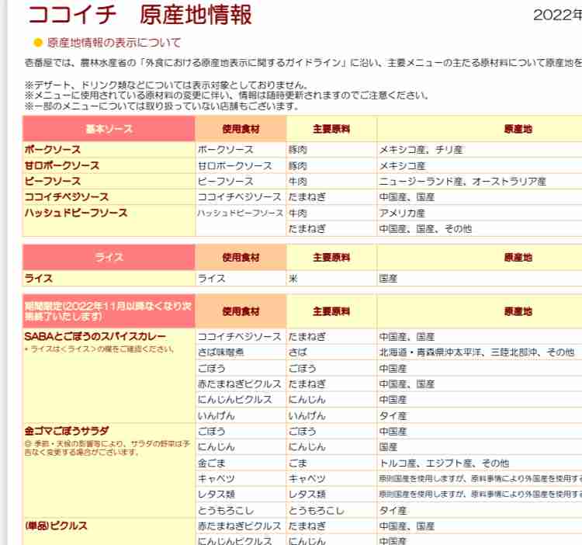
Task: Click タイ産 in the いんげん row
Action: point(393,416)
